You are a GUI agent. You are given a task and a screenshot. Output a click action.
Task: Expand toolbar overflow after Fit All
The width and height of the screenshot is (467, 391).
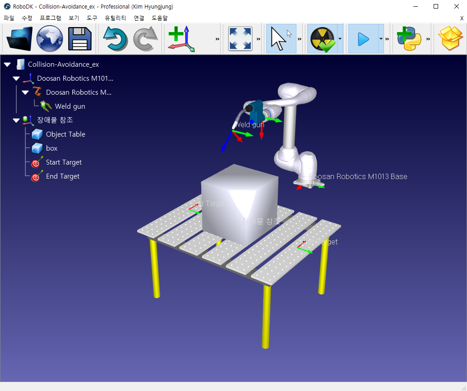click(x=258, y=39)
